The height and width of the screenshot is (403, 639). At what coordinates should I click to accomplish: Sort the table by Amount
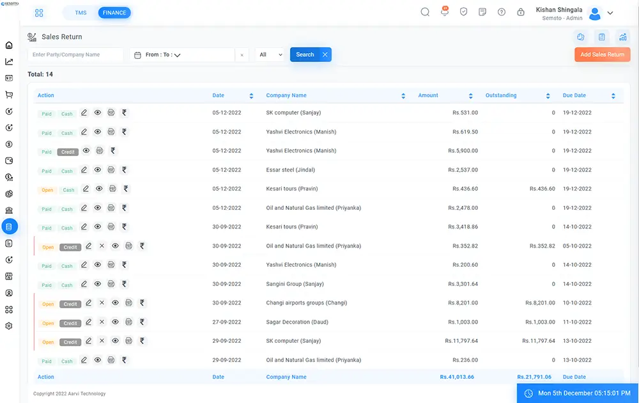click(x=471, y=96)
